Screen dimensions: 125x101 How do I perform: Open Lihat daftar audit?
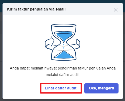click(x=61, y=88)
